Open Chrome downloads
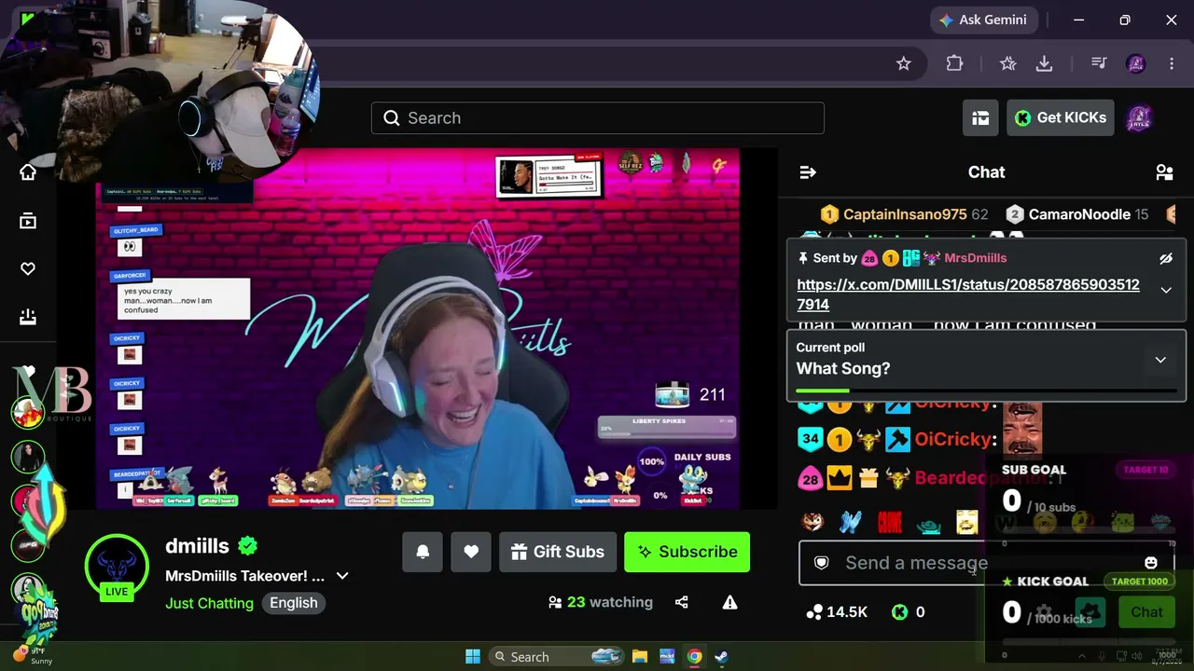The width and height of the screenshot is (1194, 671). click(1044, 63)
